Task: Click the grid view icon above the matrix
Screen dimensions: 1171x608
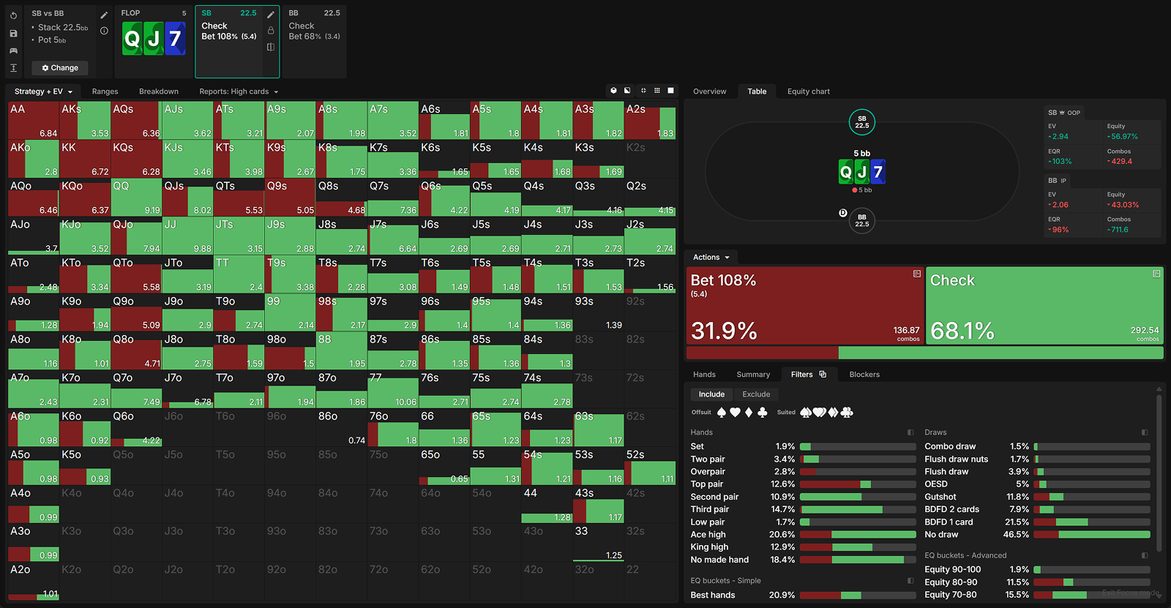Action: (657, 91)
